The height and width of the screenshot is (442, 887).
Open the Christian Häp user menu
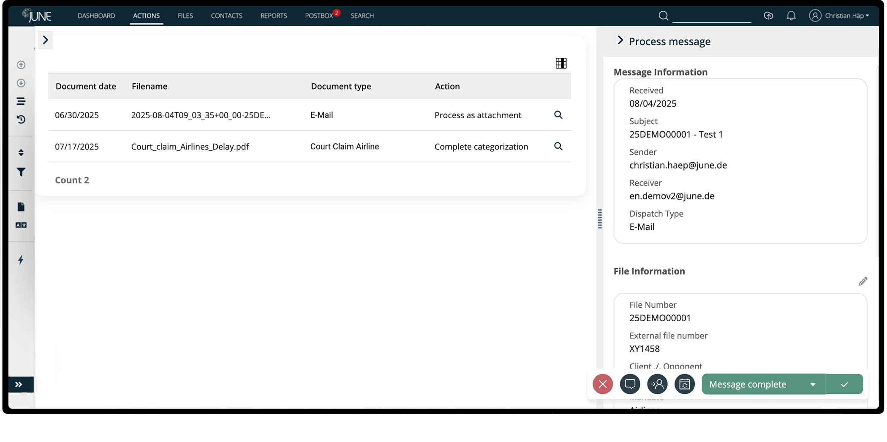tap(839, 16)
